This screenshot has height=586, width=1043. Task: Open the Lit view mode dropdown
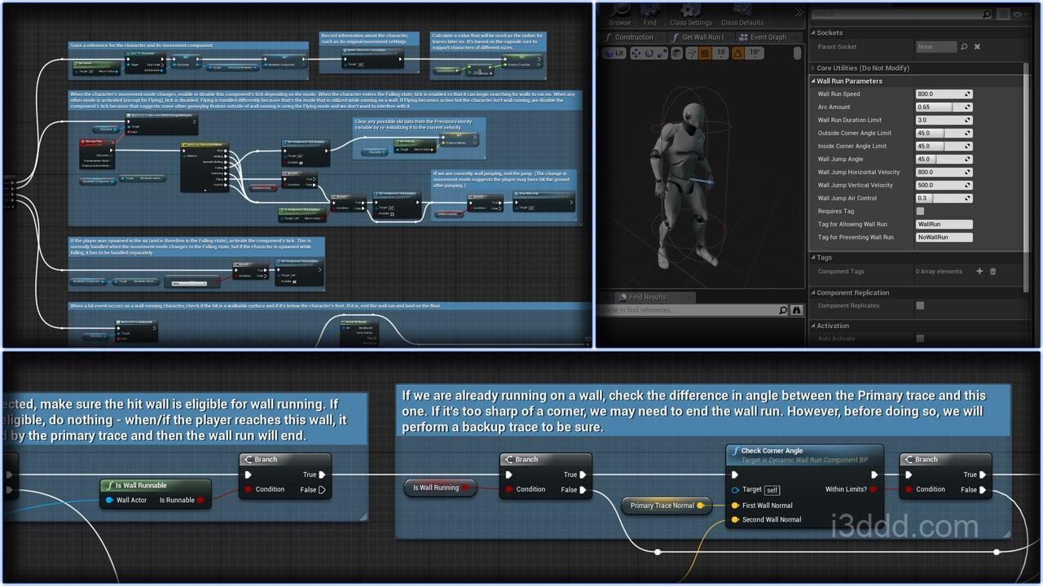tap(614, 53)
